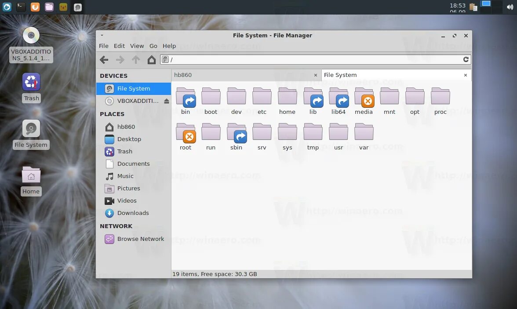The height and width of the screenshot is (309, 517).
Task: Click the forward navigation arrow
Action: click(x=120, y=60)
